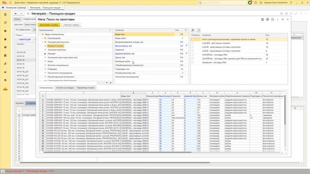This screenshot has width=310, height=174.
Task: Check the LAZUR value checkbox
Action: [x=193, y=51]
